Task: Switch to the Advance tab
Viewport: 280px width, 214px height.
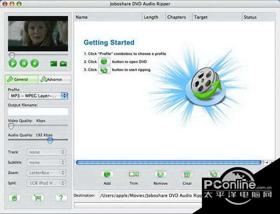Action: click(x=54, y=79)
